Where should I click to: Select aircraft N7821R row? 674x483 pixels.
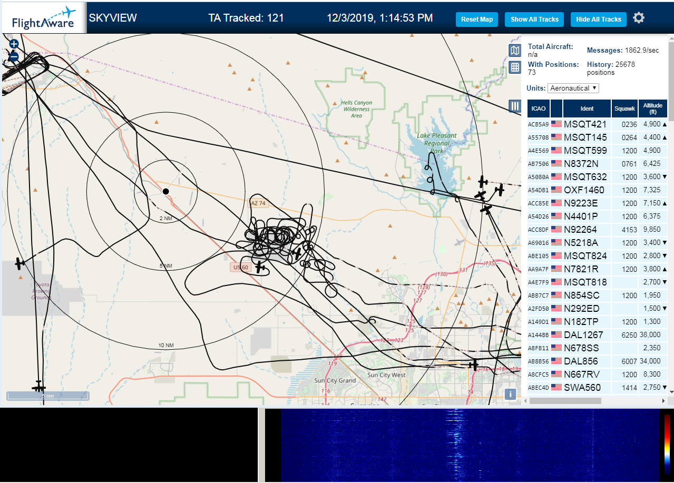[x=597, y=269]
